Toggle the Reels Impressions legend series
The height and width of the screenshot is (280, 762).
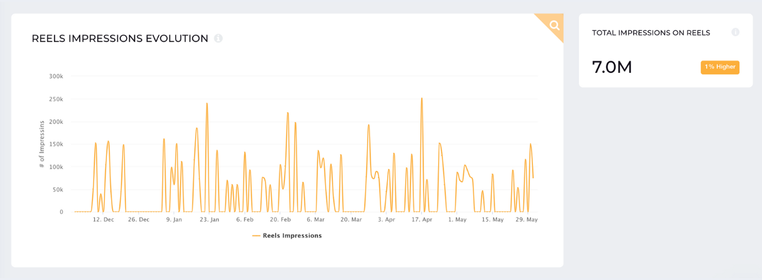(x=287, y=236)
